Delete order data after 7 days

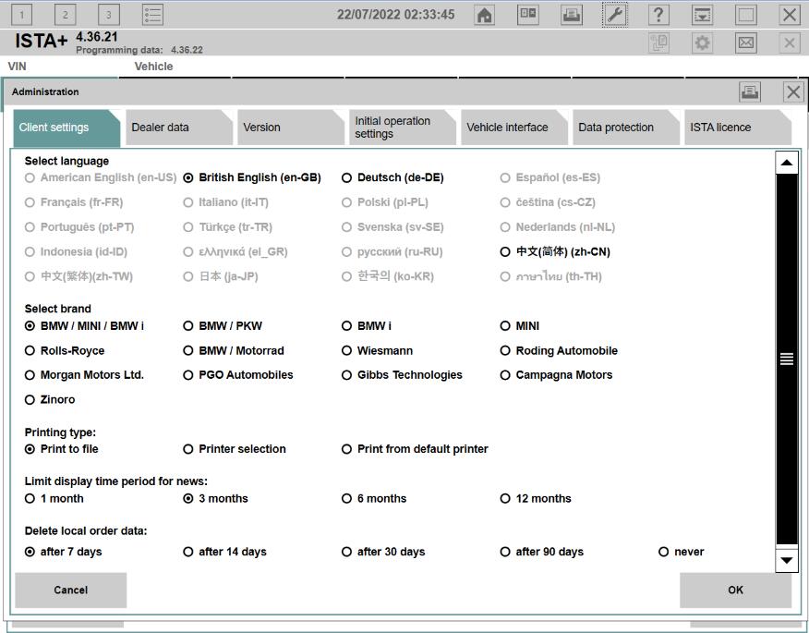click(64, 552)
